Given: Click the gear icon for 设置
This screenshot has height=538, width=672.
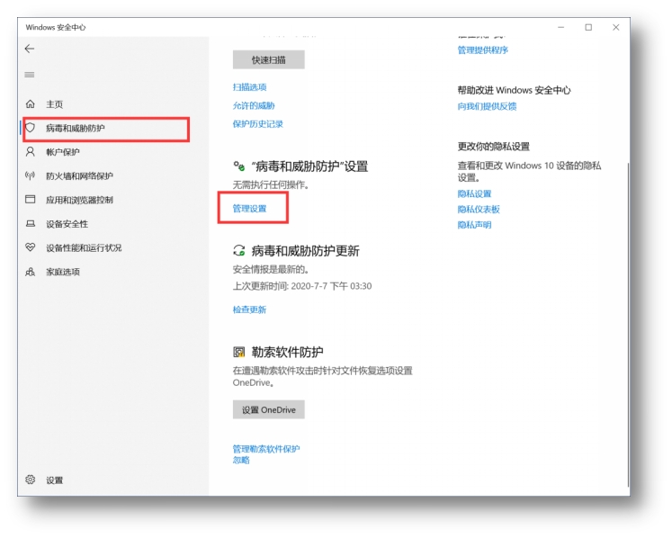Looking at the screenshot, I should (31, 480).
